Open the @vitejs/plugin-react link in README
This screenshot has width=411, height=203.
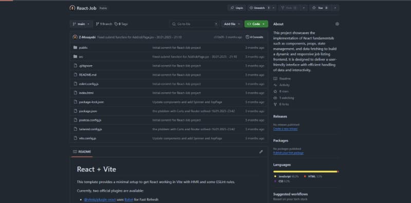(x=100, y=199)
